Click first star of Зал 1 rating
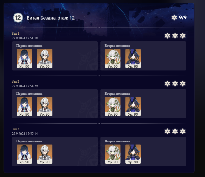The height and width of the screenshot is (177, 205). (167, 36)
